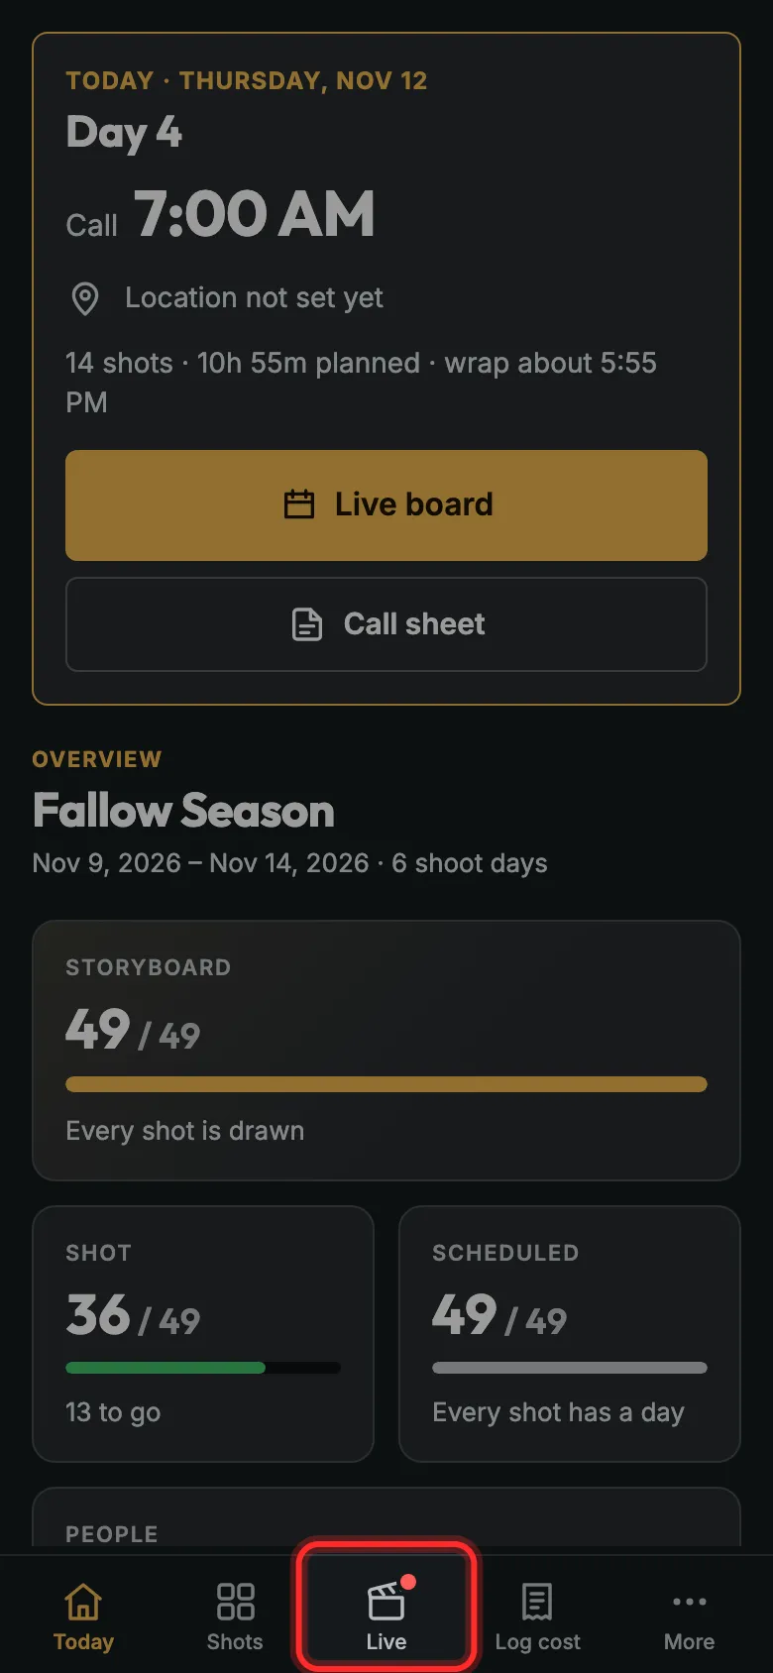Screen dimensions: 773x1673
Task: Tap the More three-dots icon
Action: tap(690, 1602)
